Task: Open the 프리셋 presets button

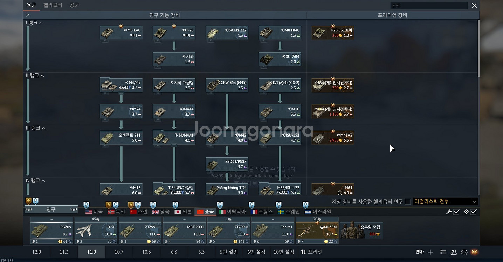Action: click(x=312, y=252)
